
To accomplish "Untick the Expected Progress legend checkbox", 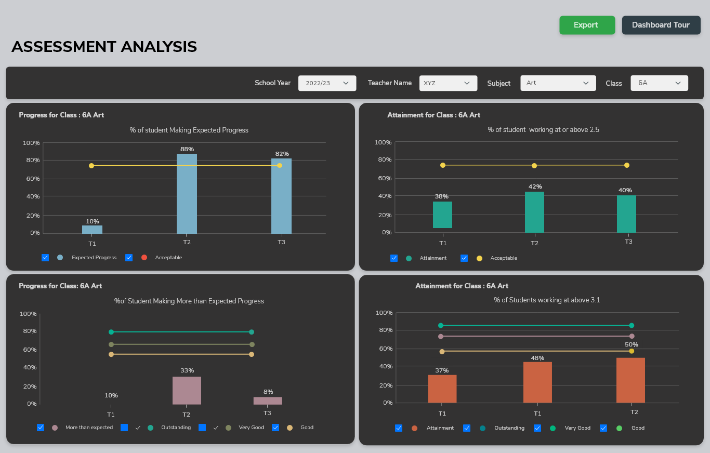I will point(45,258).
